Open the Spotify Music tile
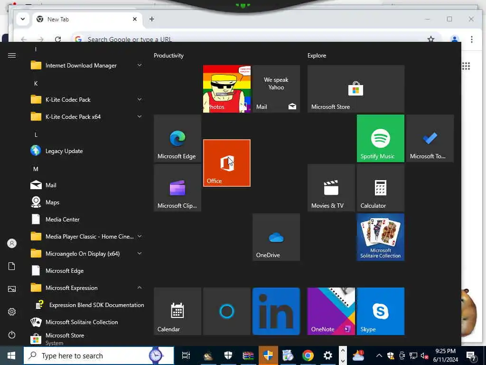Screen dimensions: 486x365 tap(380, 138)
